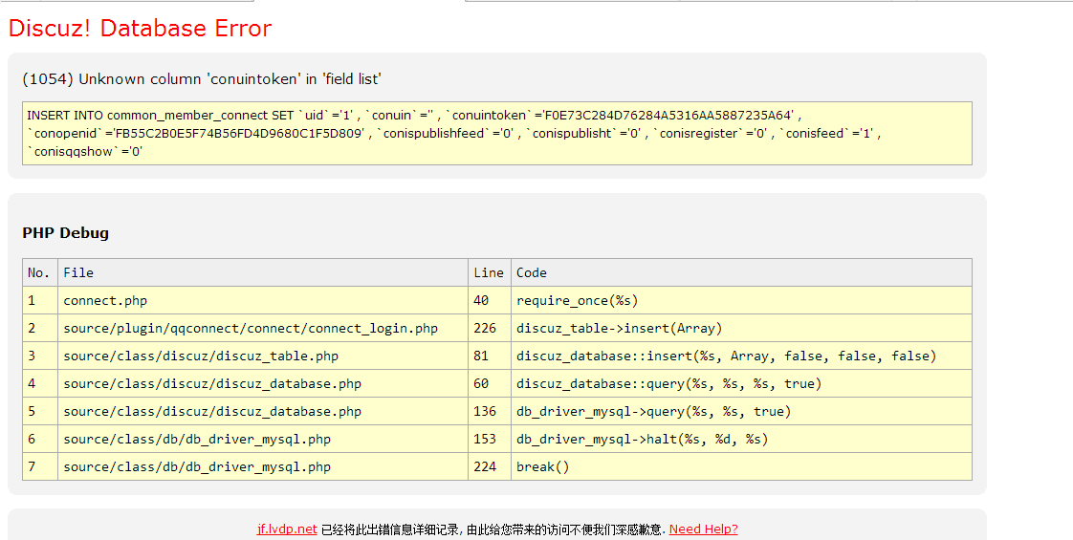1073x540 pixels.
Task: Select the connect.php file cell
Action: coord(105,300)
